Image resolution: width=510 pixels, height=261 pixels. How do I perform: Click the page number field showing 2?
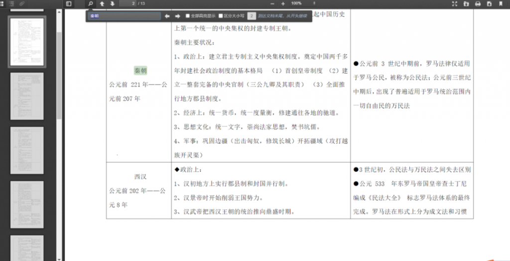click(x=127, y=3)
